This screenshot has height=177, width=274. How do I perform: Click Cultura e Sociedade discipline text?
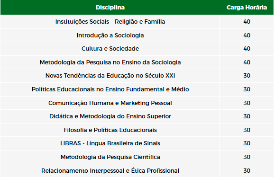(110, 48)
